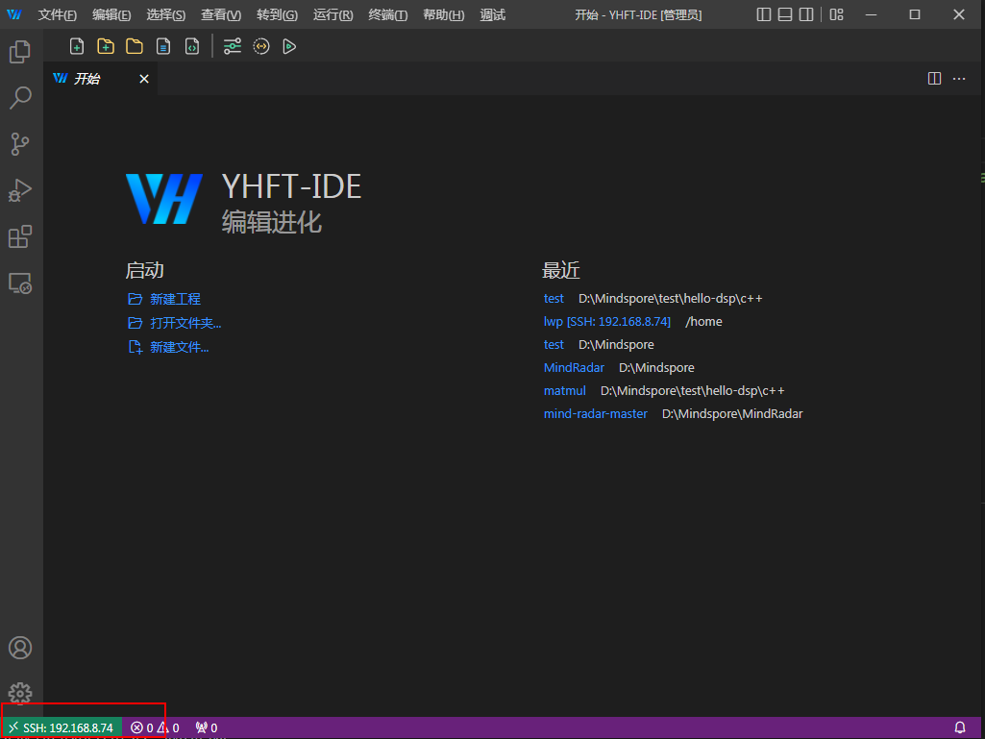Click the SSH: 192.168.8.74 remote status indicator
985x739 pixels.
click(62, 727)
